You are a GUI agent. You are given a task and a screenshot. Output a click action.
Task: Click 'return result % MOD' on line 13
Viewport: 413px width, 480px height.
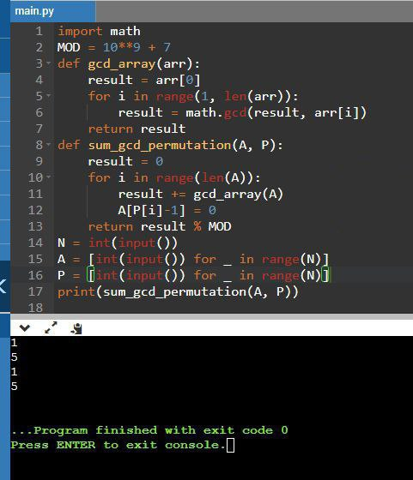[x=160, y=226]
